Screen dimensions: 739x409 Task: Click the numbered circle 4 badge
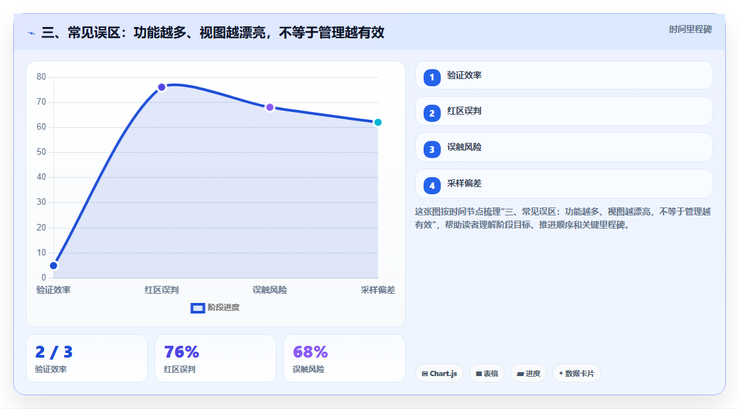point(432,186)
